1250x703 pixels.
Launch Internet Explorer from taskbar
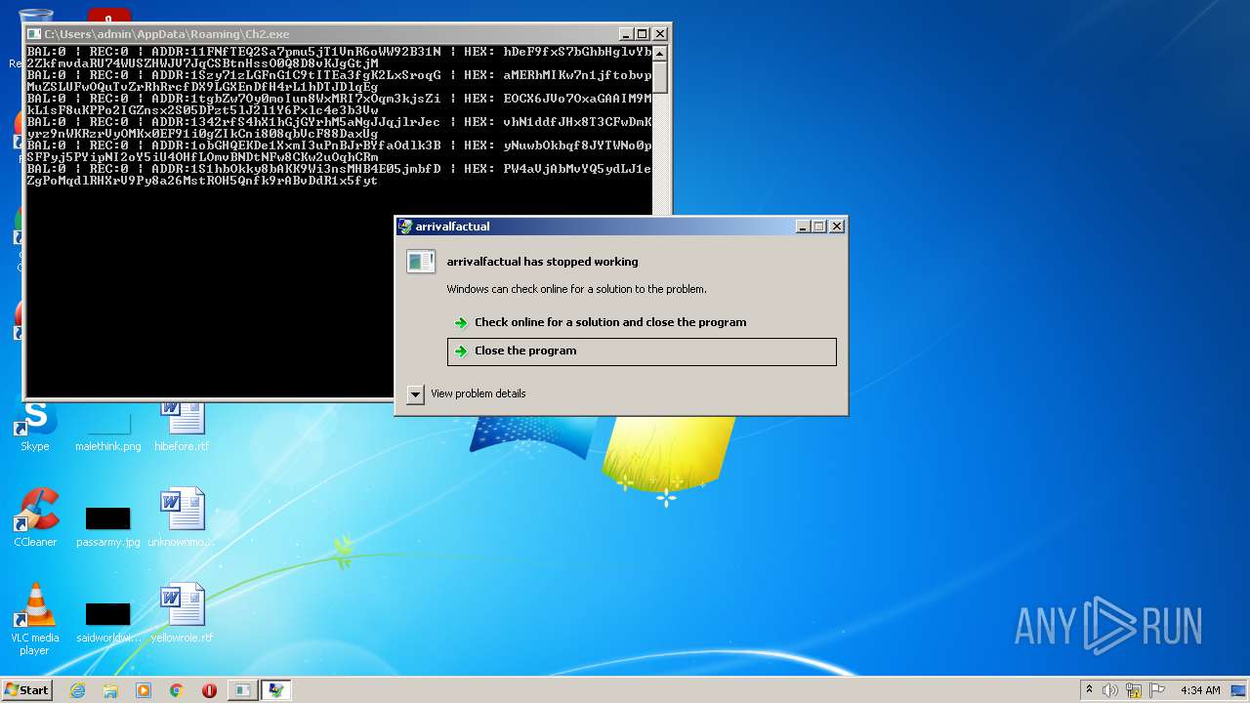(77, 690)
